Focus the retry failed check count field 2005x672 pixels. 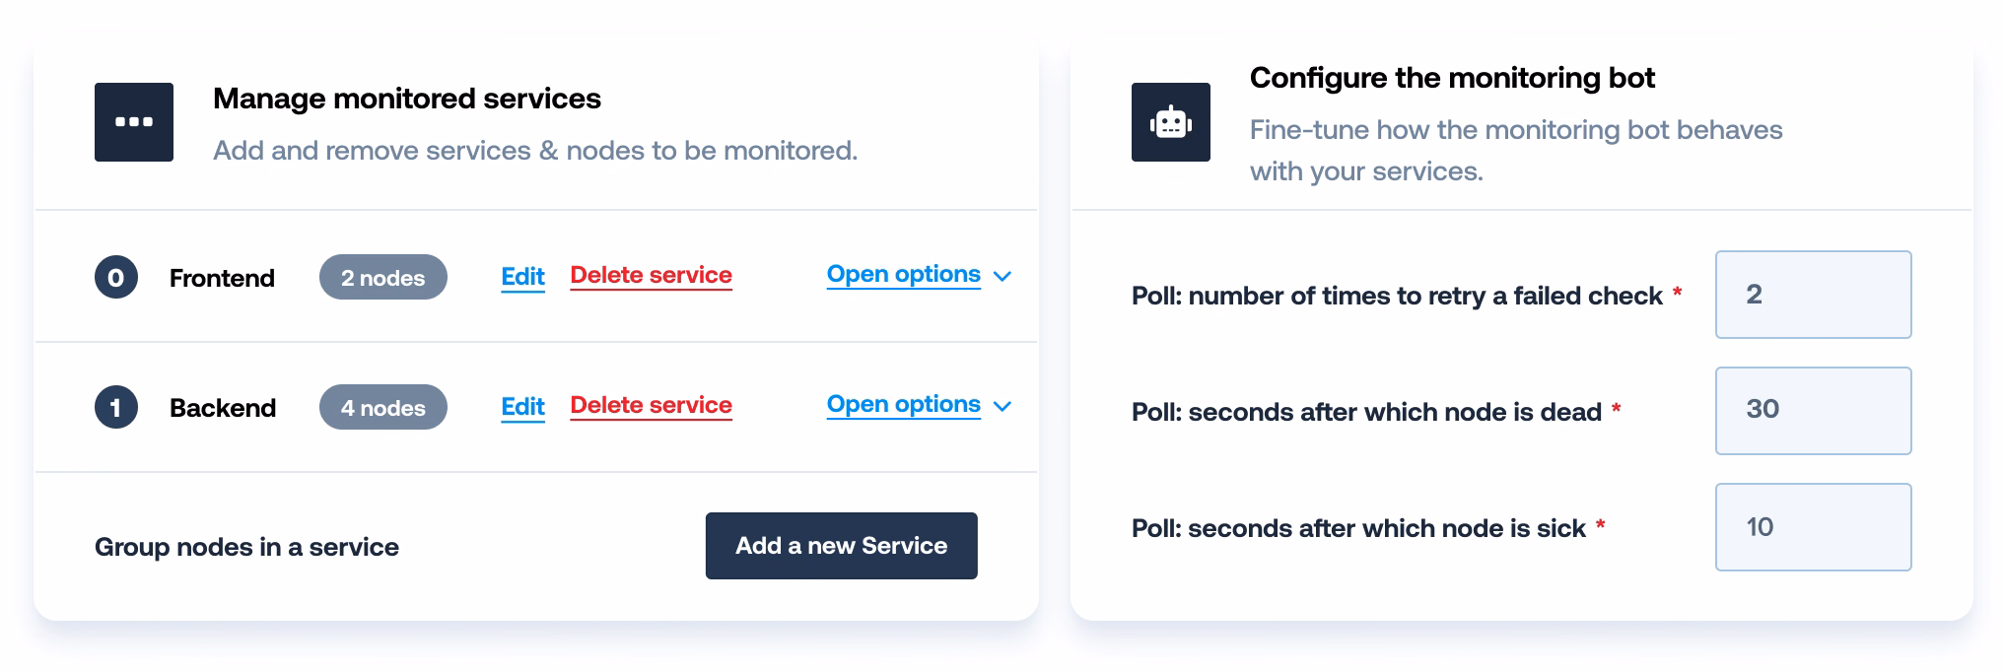tap(1813, 295)
